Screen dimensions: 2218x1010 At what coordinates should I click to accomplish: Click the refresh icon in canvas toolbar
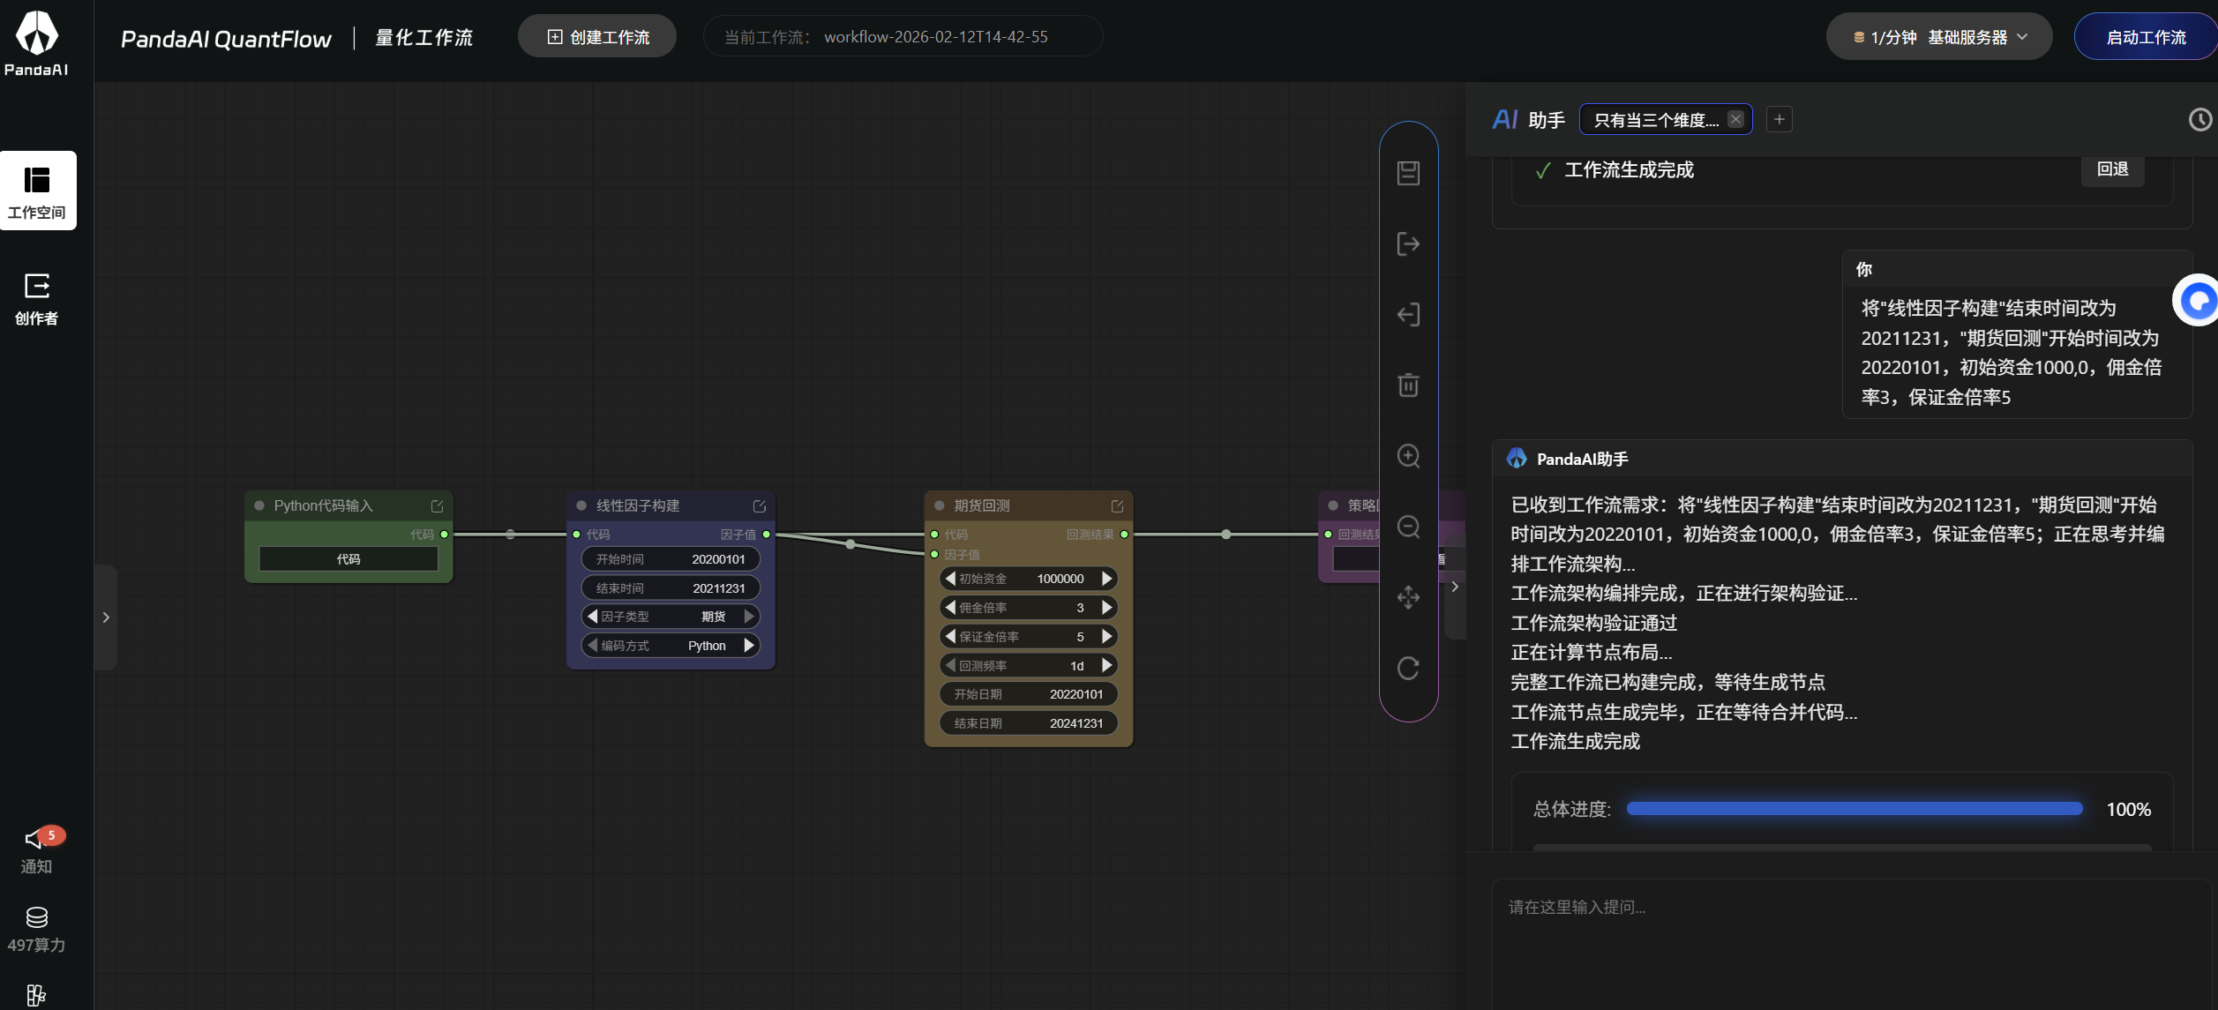coord(1408,668)
